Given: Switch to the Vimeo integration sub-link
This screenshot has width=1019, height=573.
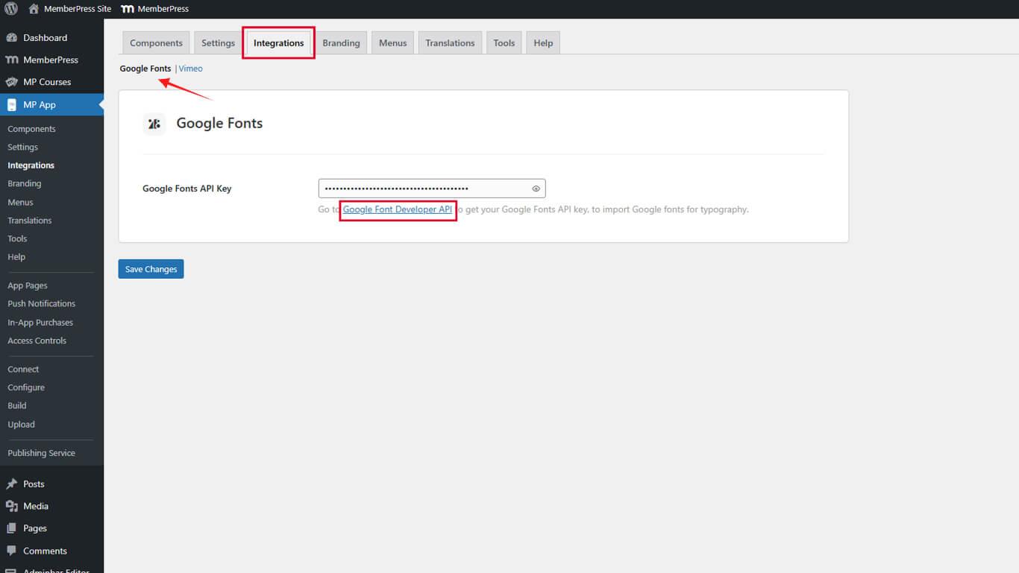Looking at the screenshot, I should [191, 69].
